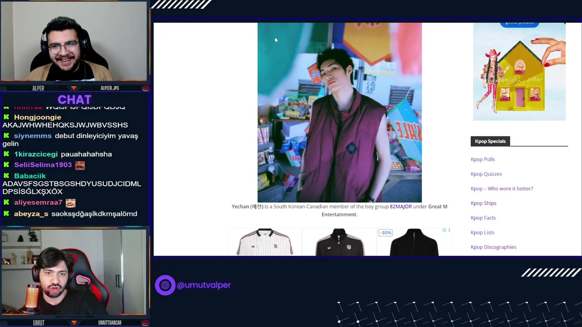Screen dimensions: 582x327
Task: Click the white striped jersey ad
Action: pos(265,242)
